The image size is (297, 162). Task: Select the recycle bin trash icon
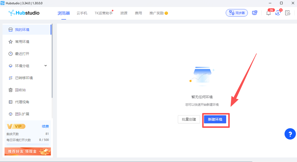click(x=11, y=90)
